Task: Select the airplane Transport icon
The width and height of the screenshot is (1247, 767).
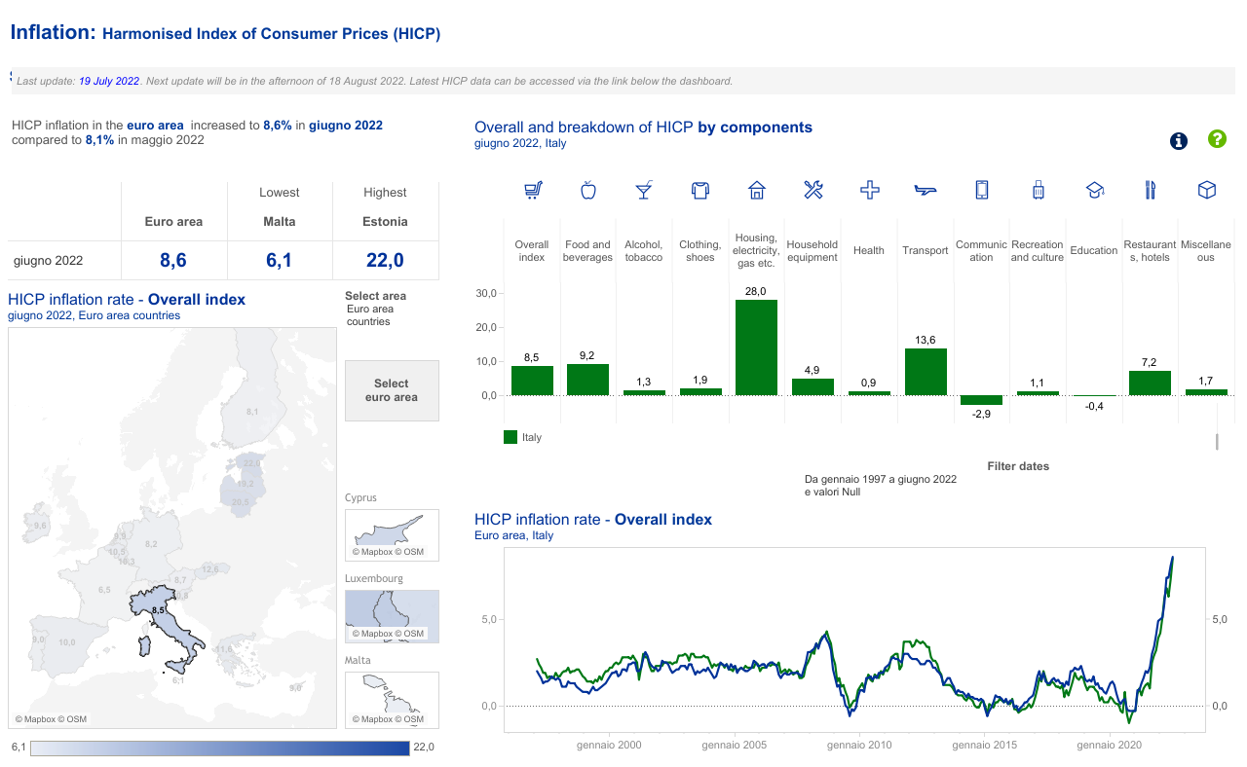Action: (x=925, y=191)
